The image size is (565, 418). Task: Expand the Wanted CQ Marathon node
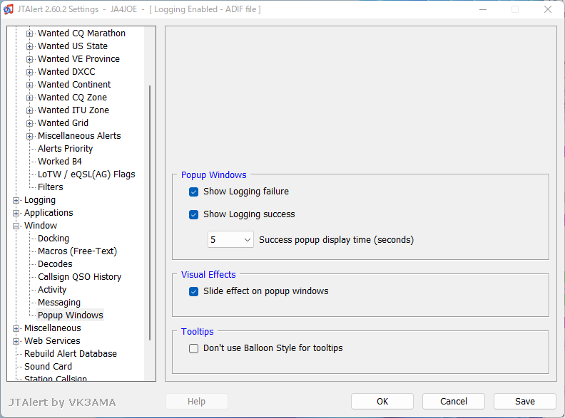[x=29, y=33]
